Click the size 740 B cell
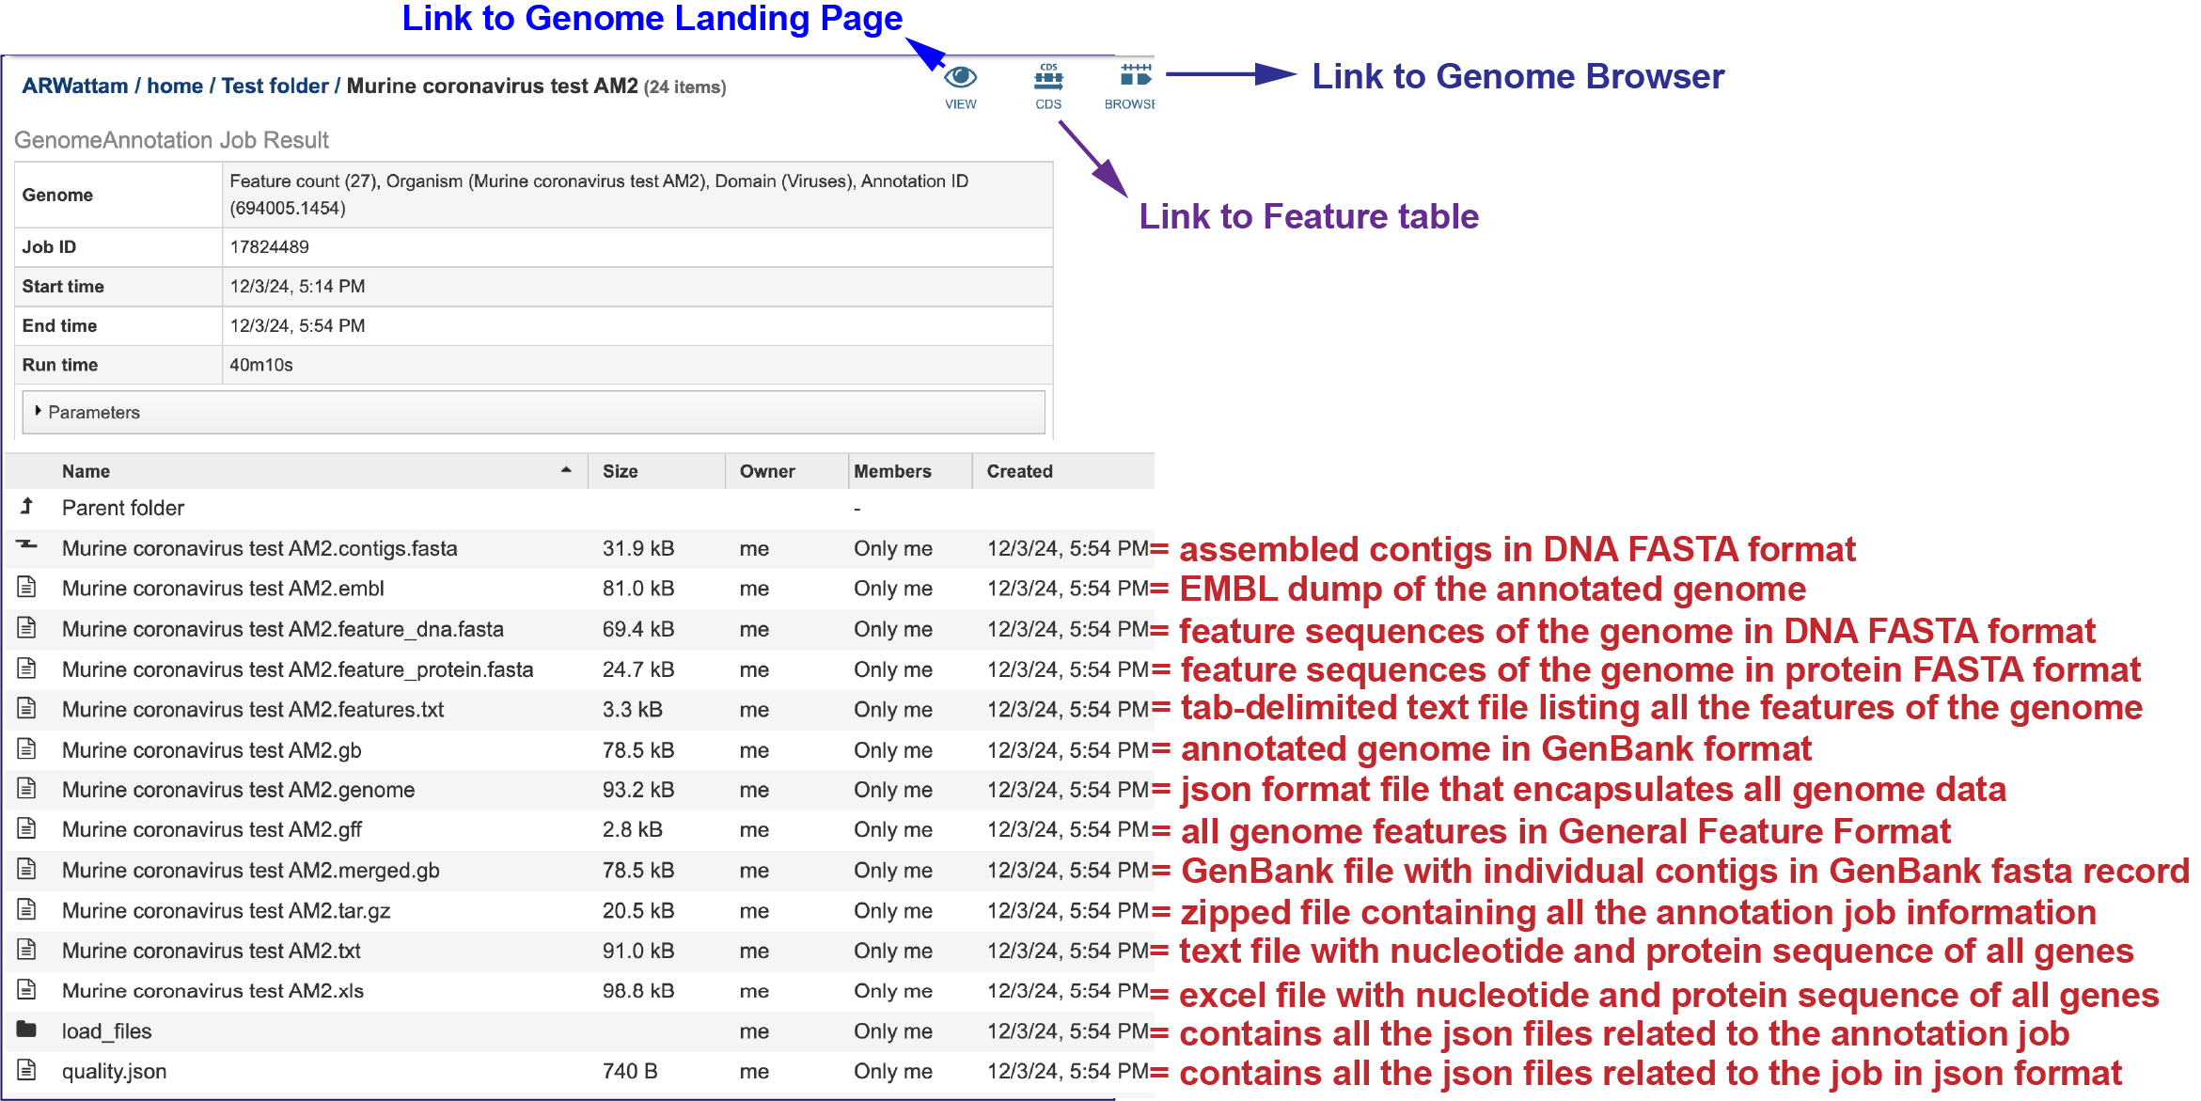The width and height of the screenshot is (2201, 1101). (x=630, y=1072)
